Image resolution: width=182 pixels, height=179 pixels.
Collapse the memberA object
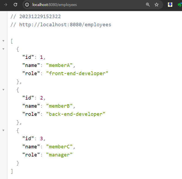click(4, 49)
